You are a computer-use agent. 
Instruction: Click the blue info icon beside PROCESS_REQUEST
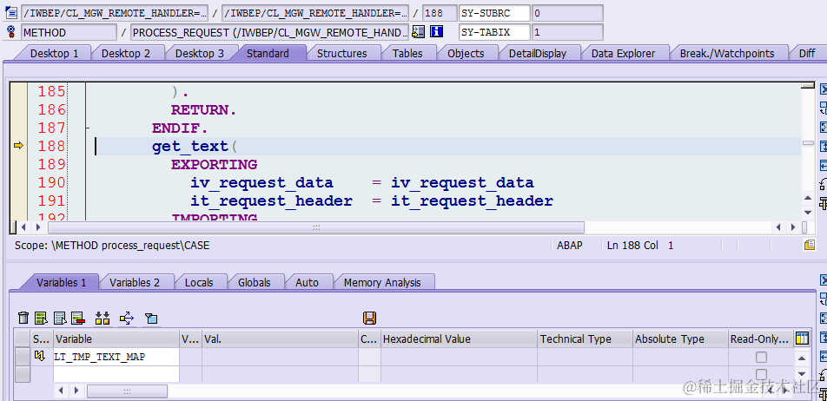point(436,32)
